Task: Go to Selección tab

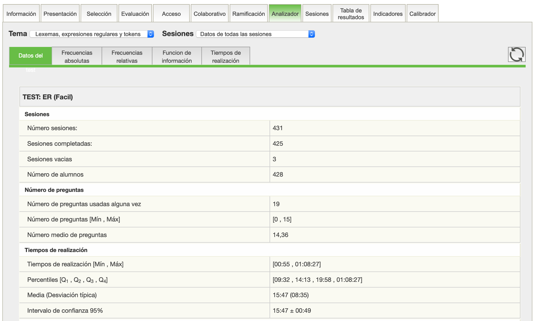Action: 99,14
